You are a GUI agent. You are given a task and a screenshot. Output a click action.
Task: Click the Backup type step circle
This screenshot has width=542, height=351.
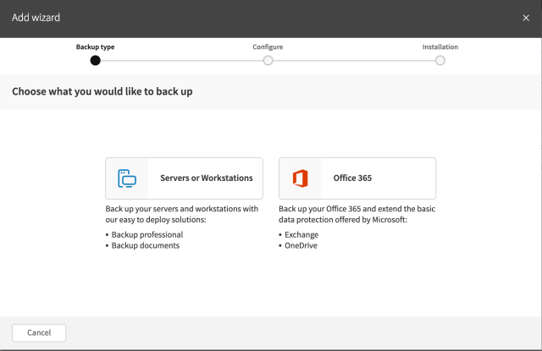click(96, 60)
